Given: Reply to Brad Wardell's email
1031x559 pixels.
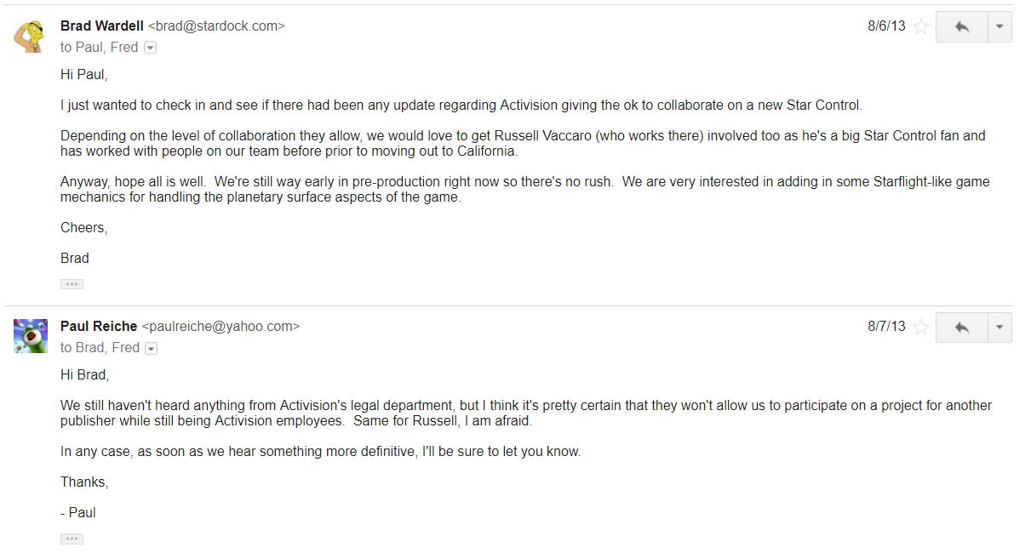Looking at the screenshot, I should click(x=961, y=26).
